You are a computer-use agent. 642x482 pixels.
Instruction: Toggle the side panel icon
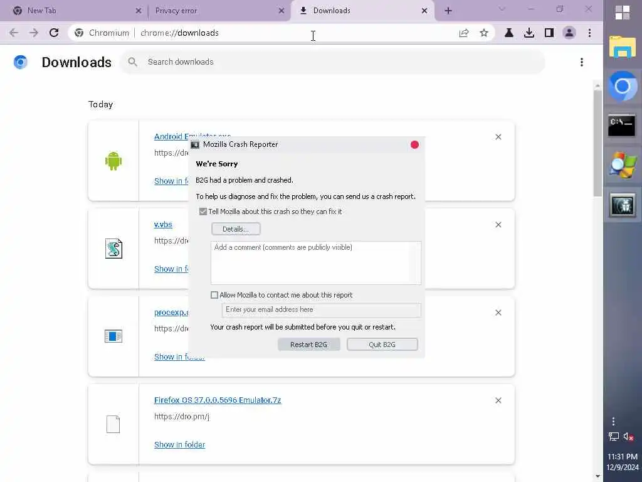click(549, 33)
